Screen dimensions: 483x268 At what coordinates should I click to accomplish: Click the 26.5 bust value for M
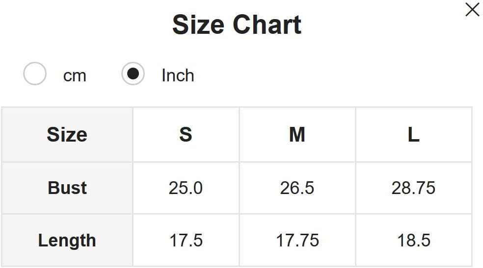(297, 188)
